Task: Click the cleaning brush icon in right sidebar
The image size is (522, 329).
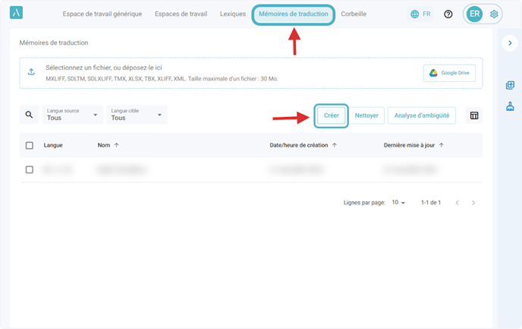Action: 510,107
